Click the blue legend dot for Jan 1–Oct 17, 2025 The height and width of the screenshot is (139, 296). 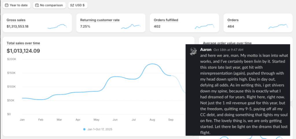point(84,129)
